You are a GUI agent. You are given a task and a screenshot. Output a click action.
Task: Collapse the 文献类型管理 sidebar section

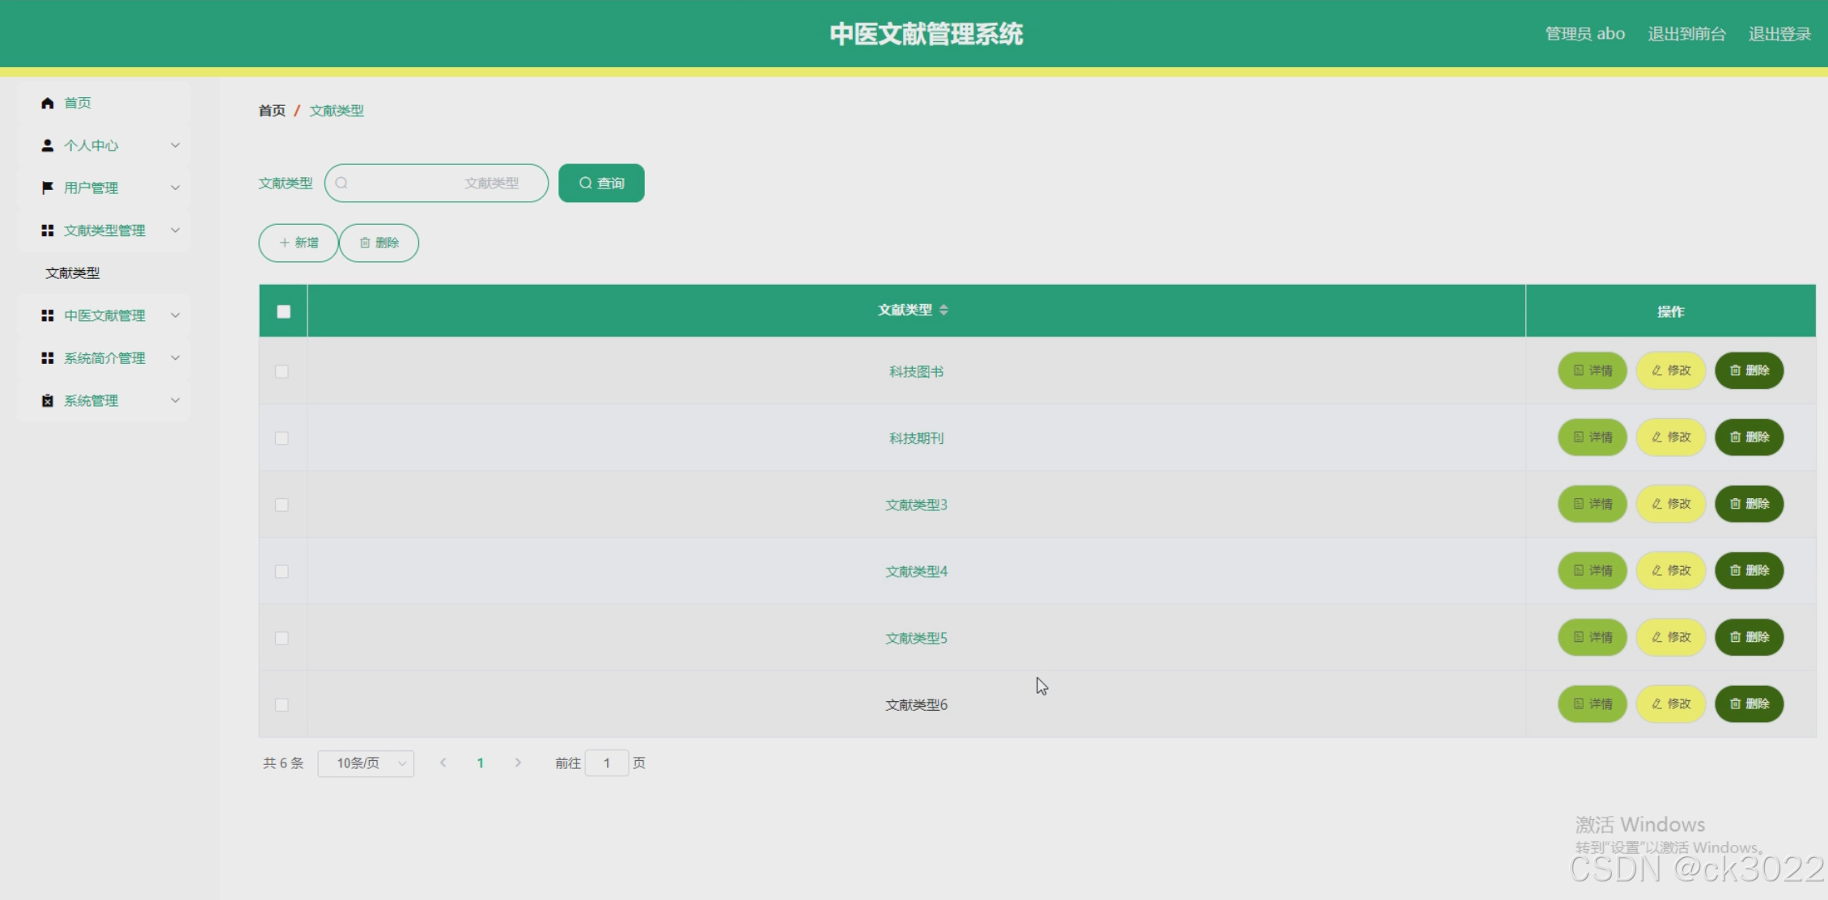click(x=175, y=230)
